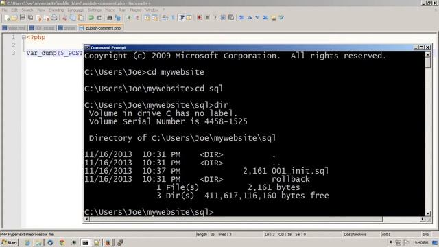This screenshot has height=247, width=439.
Task: Print the document using the printer icon
Action: (54, 18)
